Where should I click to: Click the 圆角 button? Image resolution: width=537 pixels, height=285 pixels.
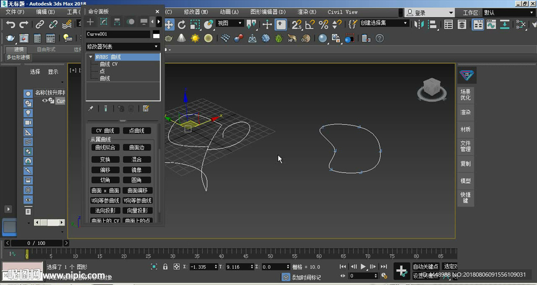[x=137, y=180]
